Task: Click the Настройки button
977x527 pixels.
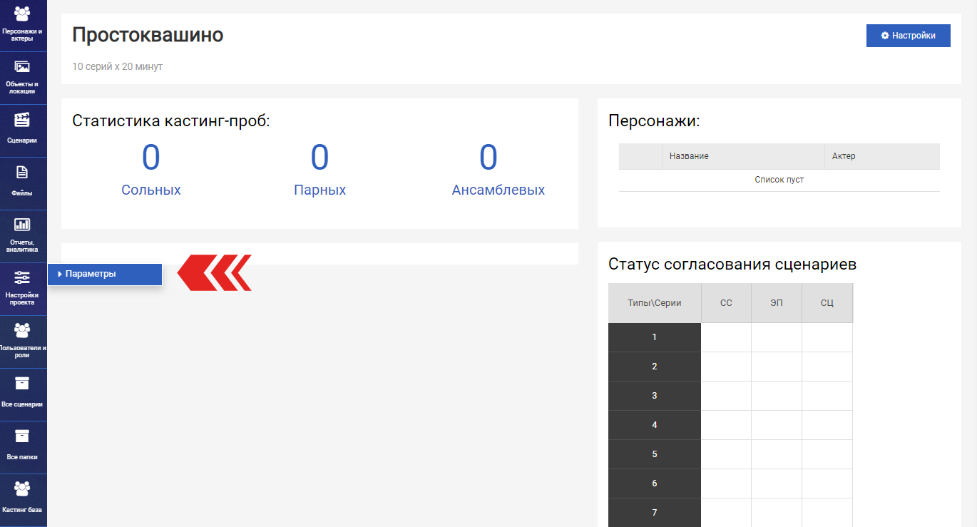Action: point(908,36)
